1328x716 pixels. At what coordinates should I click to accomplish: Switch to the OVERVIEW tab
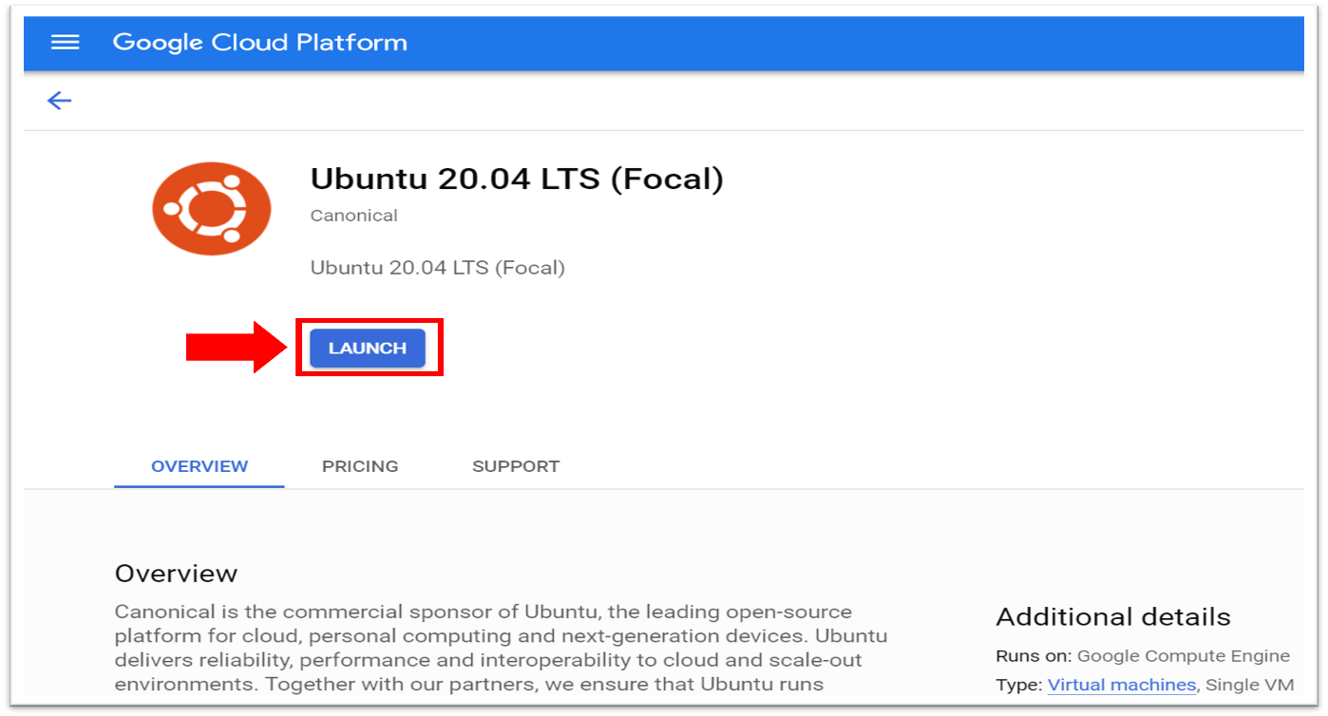coord(199,466)
